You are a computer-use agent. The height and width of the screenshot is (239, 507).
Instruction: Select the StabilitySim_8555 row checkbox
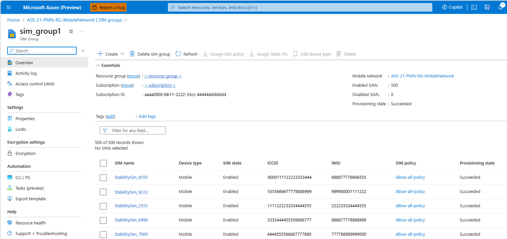click(x=103, y=178)
